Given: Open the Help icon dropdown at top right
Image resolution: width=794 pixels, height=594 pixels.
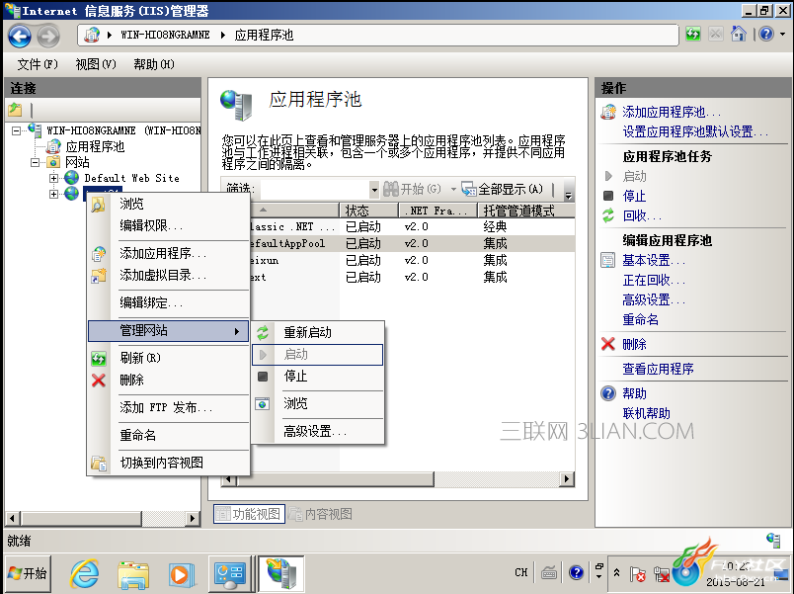Looking at the screenshot, I should coord(782,35).
